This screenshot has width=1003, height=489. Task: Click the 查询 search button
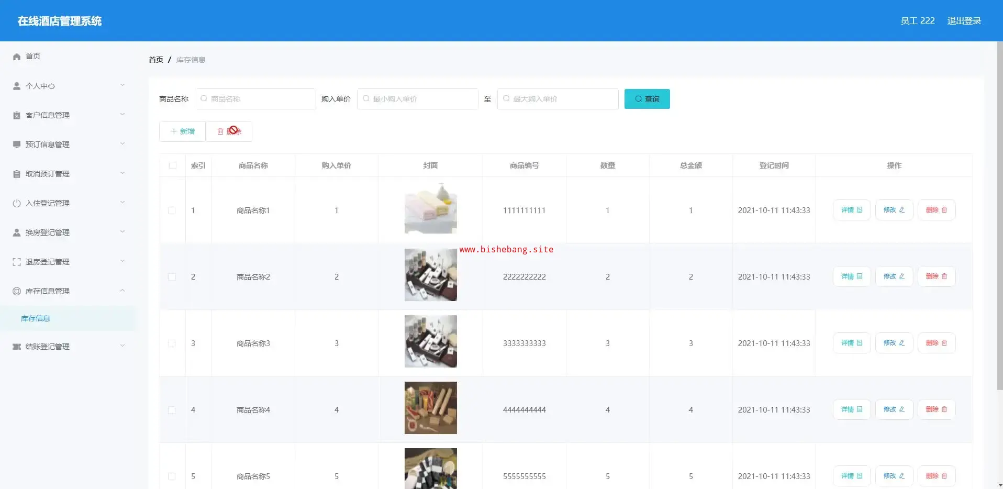click(x=647, y=99)
